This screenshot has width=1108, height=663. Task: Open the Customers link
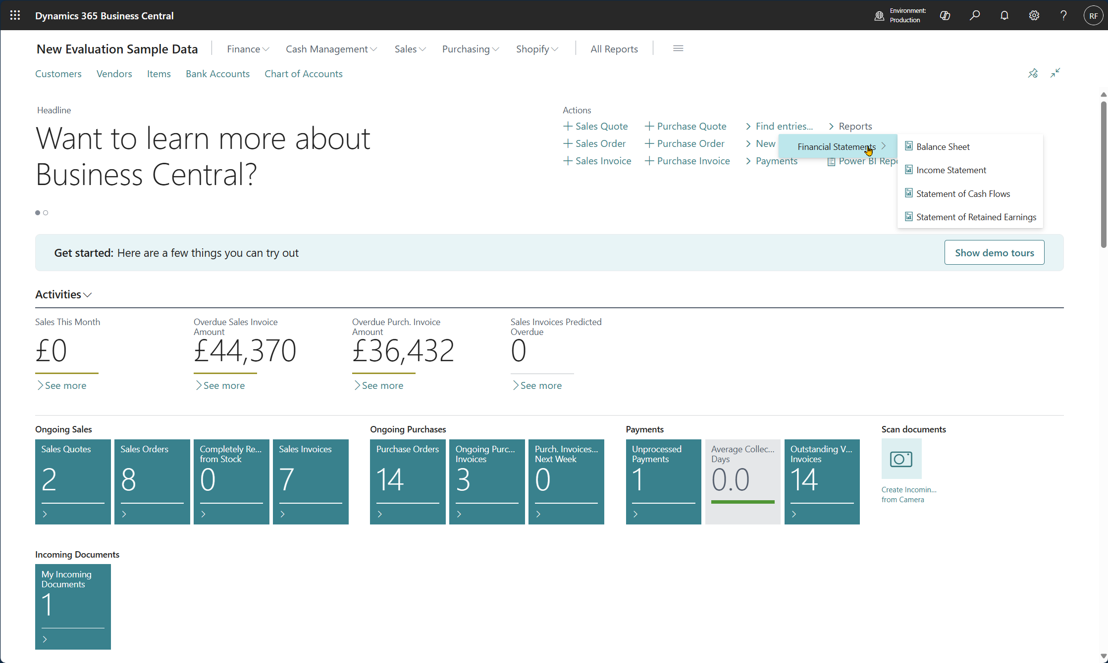point(58,74)
